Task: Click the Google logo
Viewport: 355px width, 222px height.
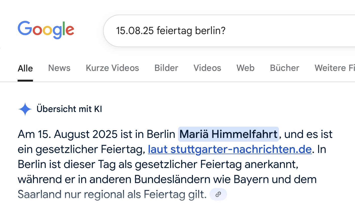Action: (46, 30)
